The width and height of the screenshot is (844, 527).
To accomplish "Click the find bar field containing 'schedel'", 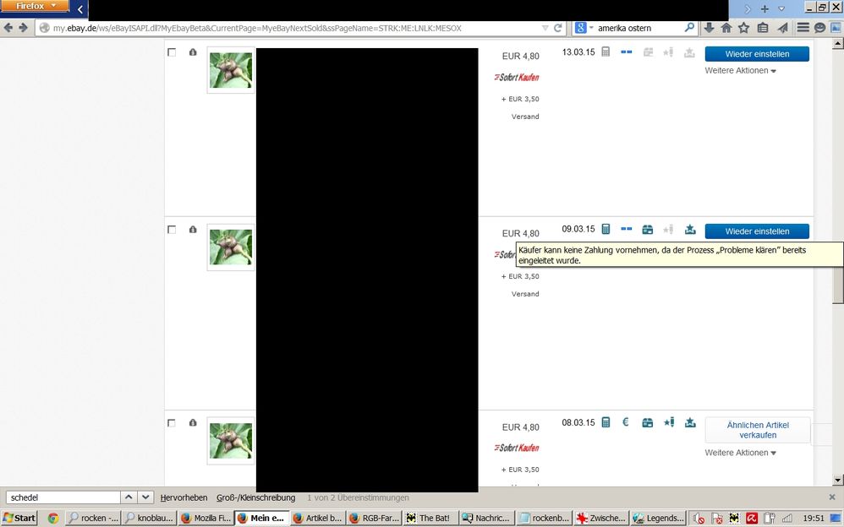I will (63, 497).
